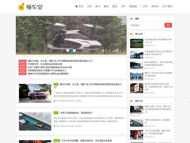The width and height of the screenshot is (190, 143).
Task: Show carousel slide 3
Action: click(x=74, y=50)
